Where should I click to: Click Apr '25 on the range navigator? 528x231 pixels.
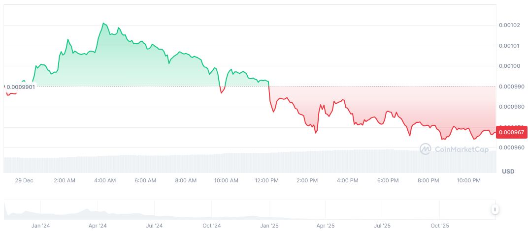tap(325, 226)
